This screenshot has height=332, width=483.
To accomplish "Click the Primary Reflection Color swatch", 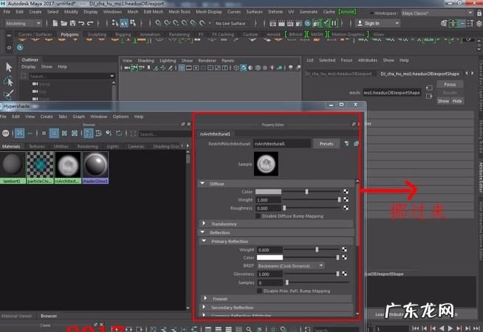I will (268, 257).
